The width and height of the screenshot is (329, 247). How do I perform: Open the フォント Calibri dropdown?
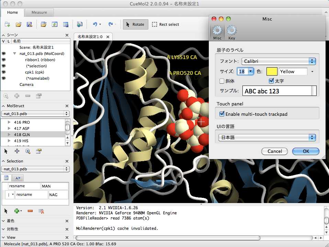(278, 61)
